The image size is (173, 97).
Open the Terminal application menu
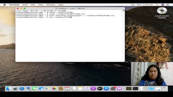14,5
